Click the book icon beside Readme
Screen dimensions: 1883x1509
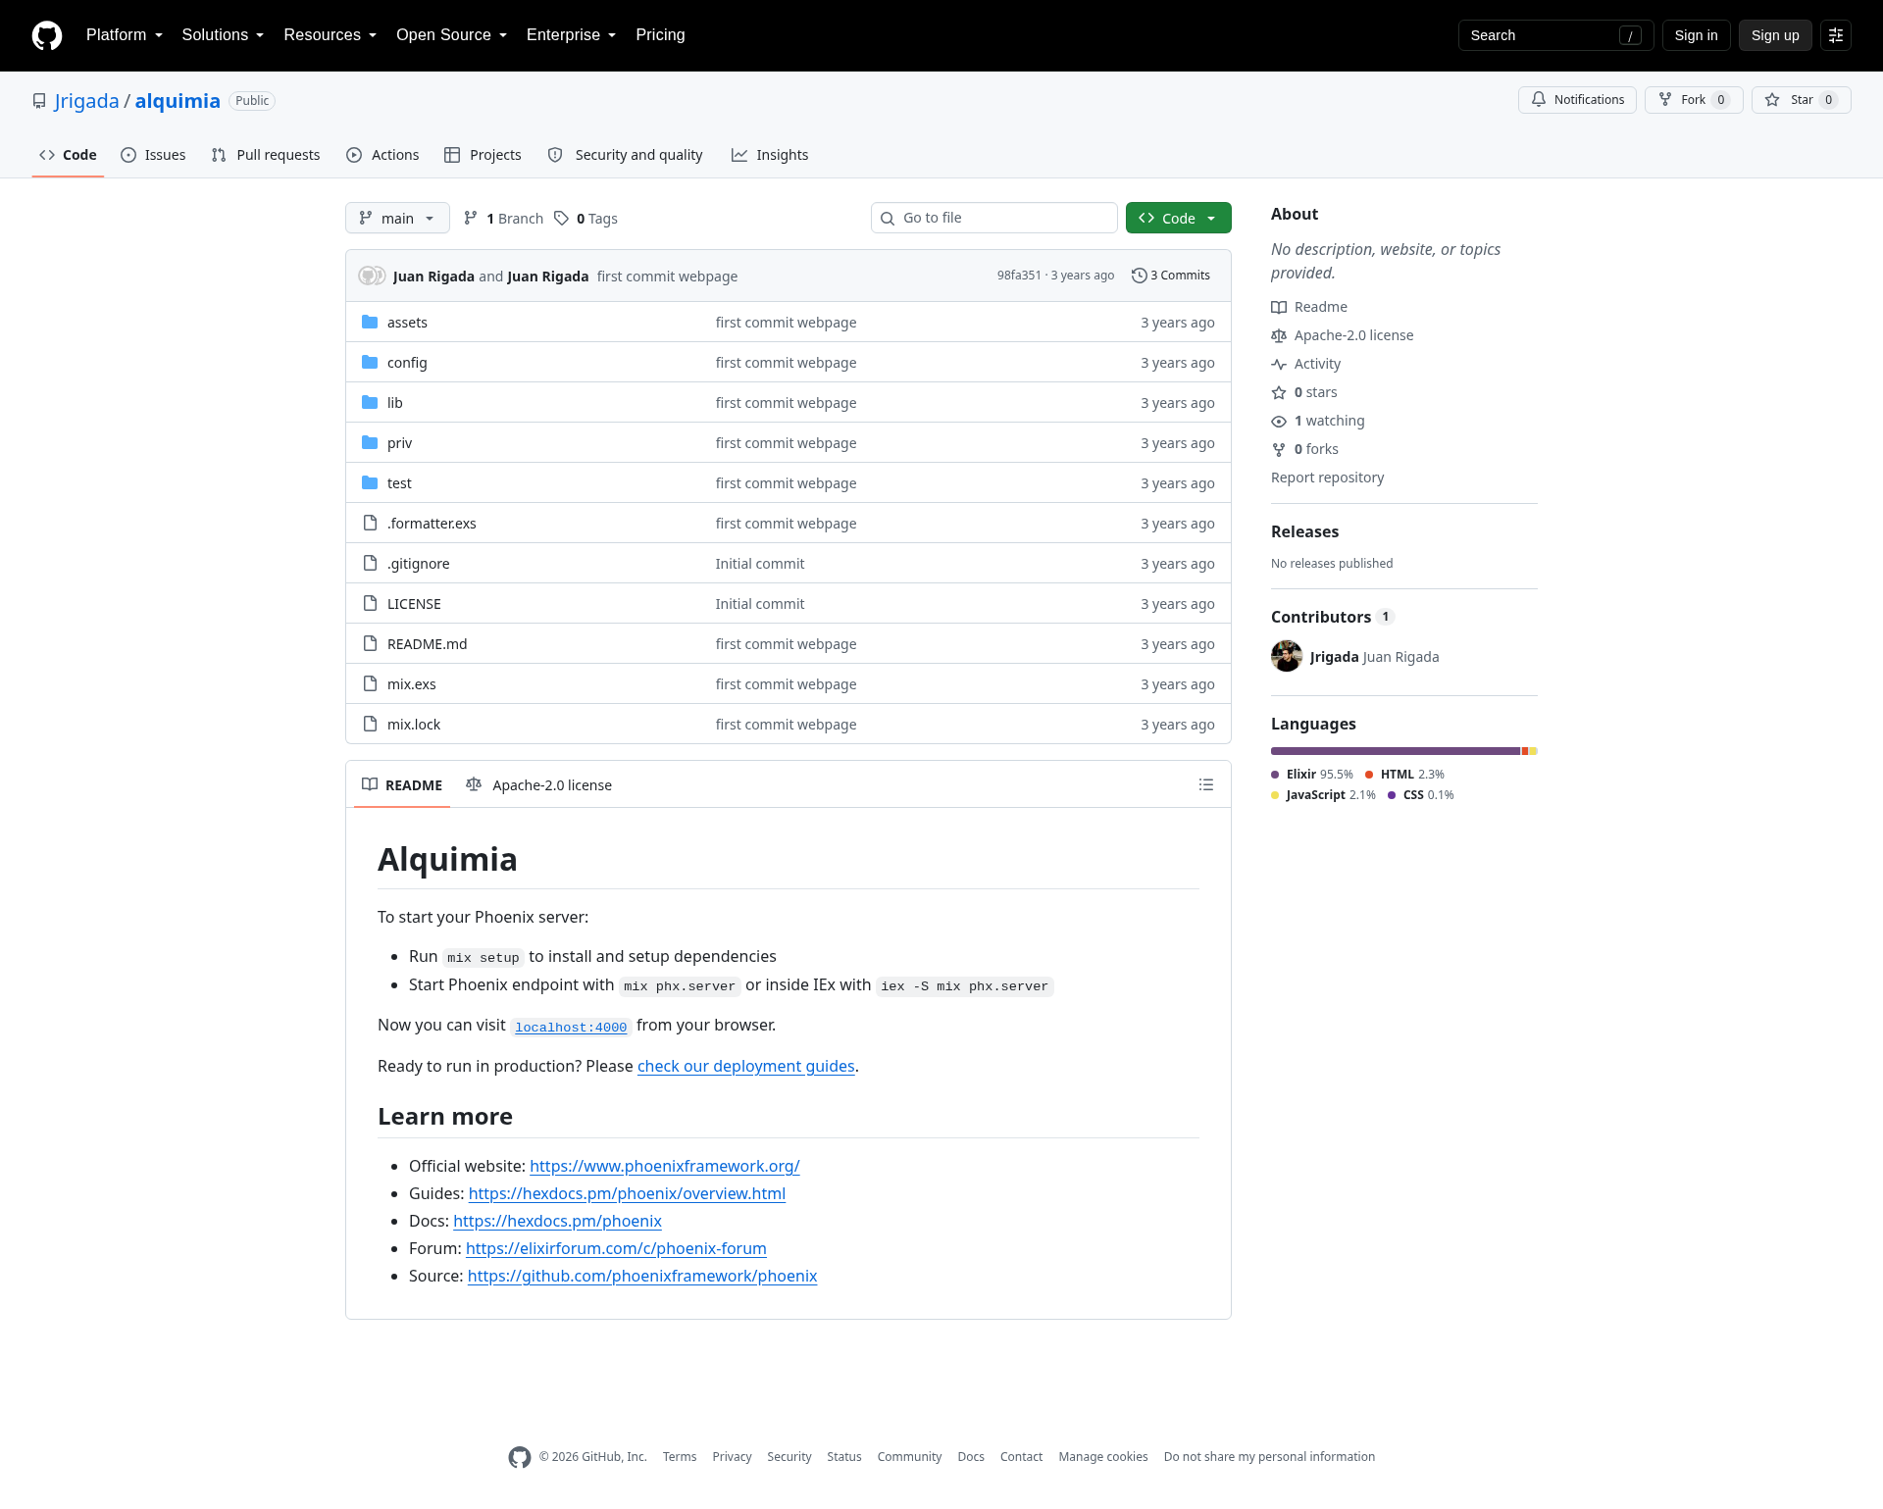1279,308
